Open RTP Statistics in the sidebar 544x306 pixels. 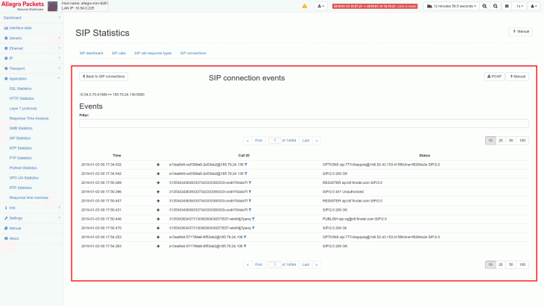(x=20, y=188)
